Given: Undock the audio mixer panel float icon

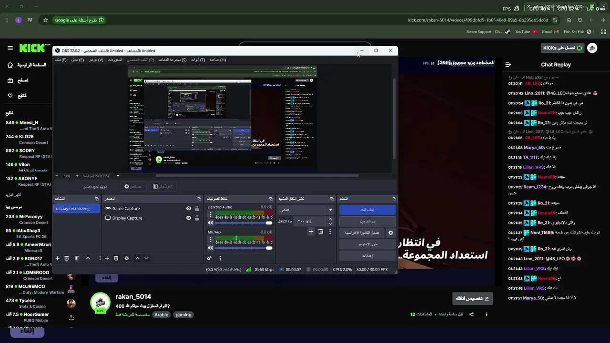Looking at the screenshot, I should (x=271, y=199).
